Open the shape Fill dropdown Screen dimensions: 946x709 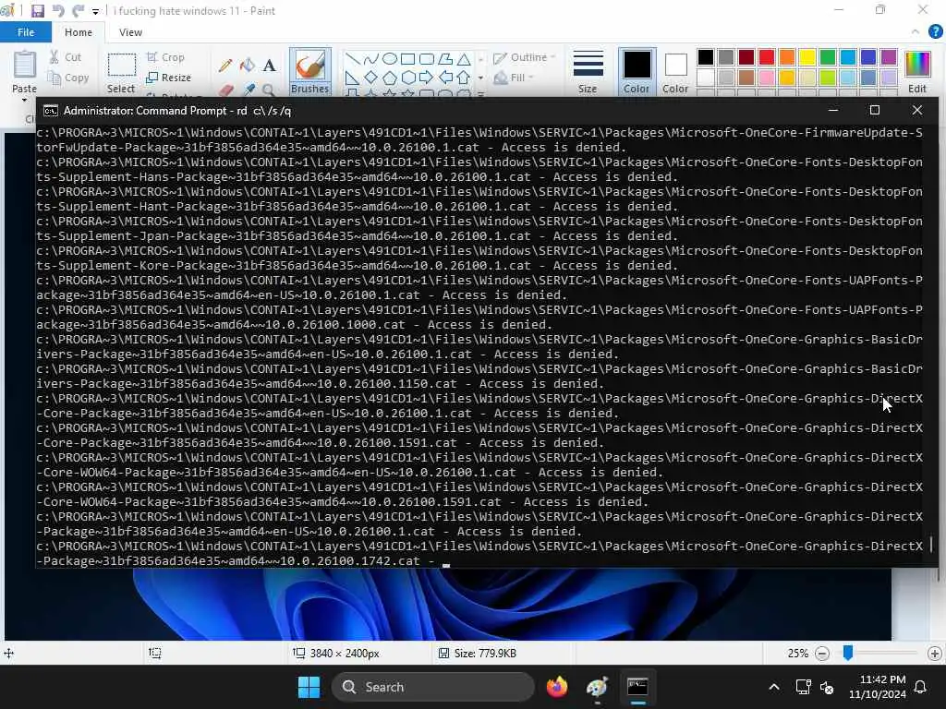pyautogui.click(x=514, y=78)
